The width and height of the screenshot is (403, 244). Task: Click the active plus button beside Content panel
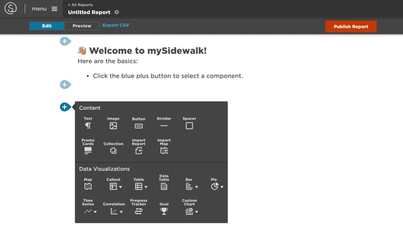[65, 107]
